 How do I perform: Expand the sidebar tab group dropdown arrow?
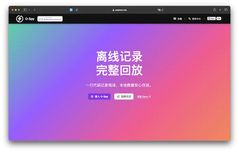(29, 10)
